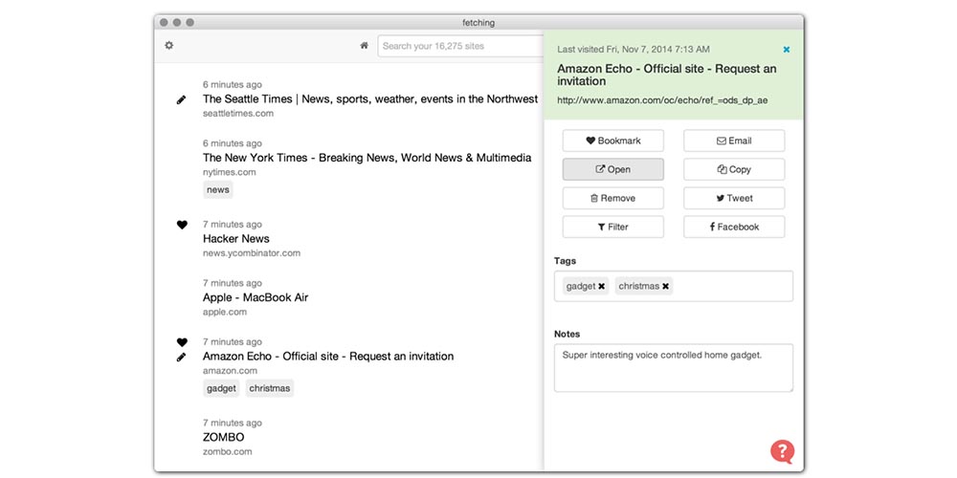Remove the gadget tag via its x

point(602,286)
